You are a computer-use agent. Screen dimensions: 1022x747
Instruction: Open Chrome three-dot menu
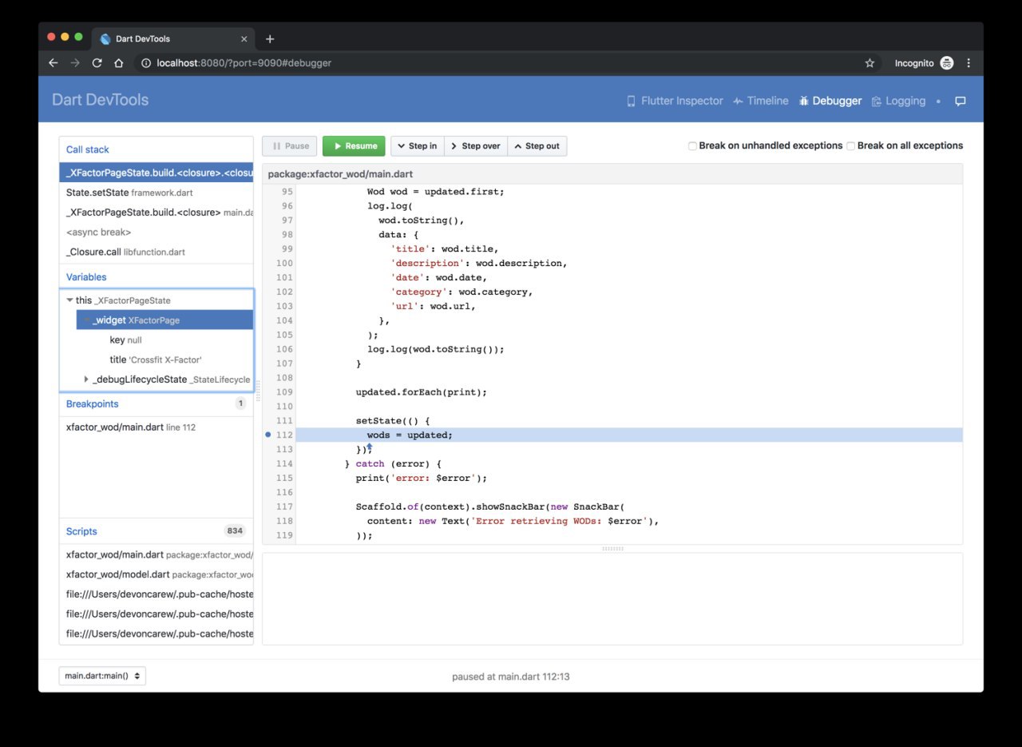click(x=969, y=63)
